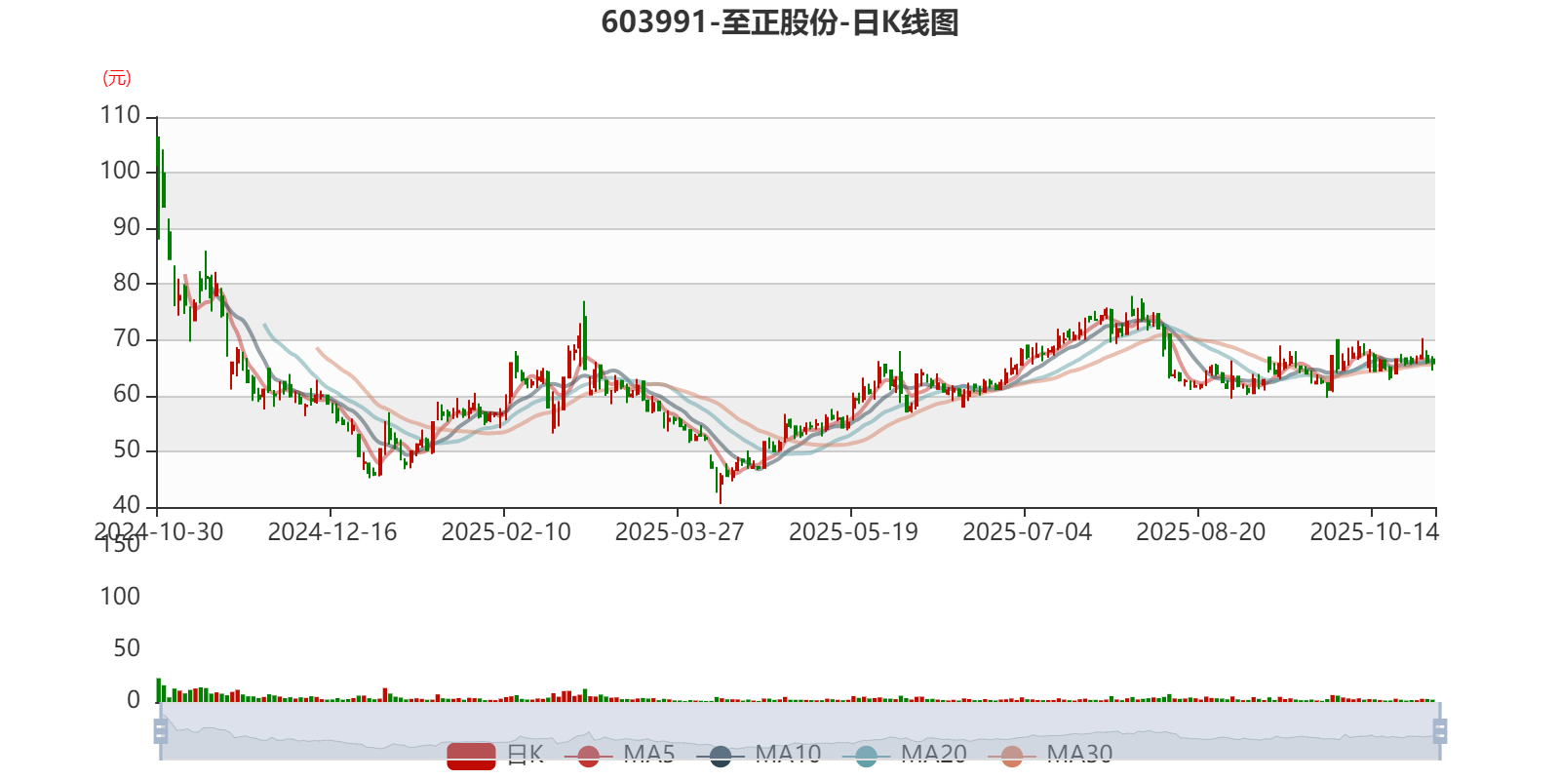Image resolution: width=1560 pixels, height=780 pixels.
Task: Click the left data zoom slider handle
Action: pos(161,730)
